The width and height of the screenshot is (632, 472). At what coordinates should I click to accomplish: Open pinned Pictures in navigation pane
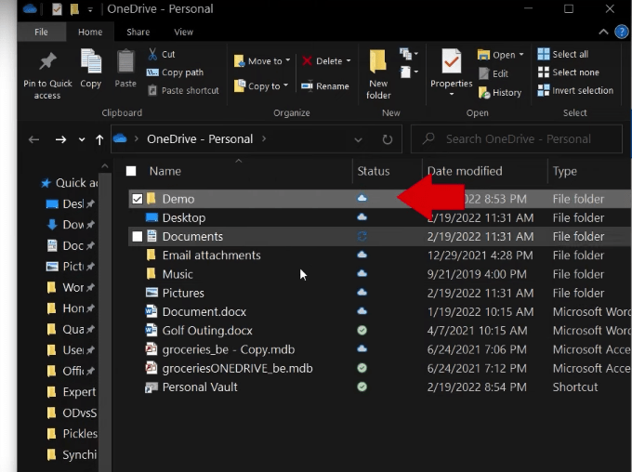click(72, 267)
